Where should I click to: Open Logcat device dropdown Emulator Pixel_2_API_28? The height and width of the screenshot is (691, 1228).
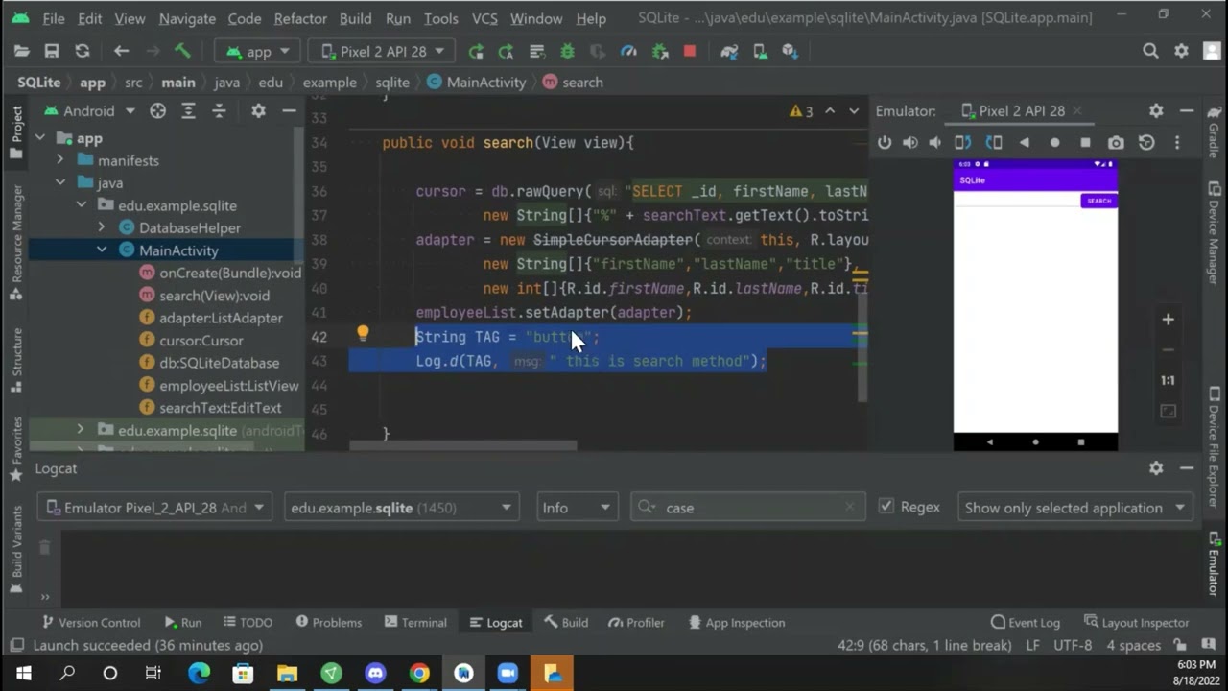point(153,508)
